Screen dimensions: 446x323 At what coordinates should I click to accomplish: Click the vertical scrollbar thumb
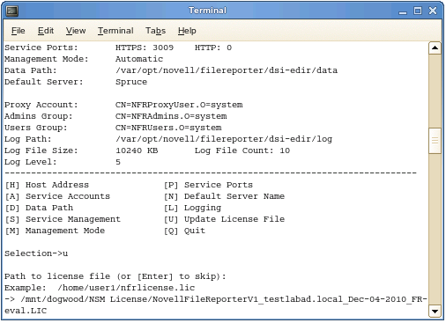click(435, 141)
